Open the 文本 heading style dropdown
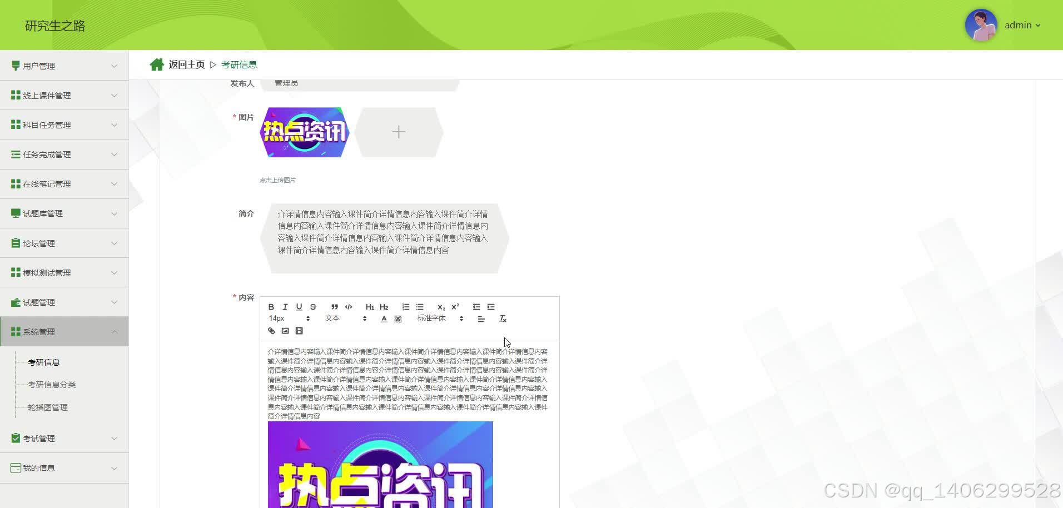Image resolution: width=1063 pixels, height=508 pixels. click(x=346, y=318)
